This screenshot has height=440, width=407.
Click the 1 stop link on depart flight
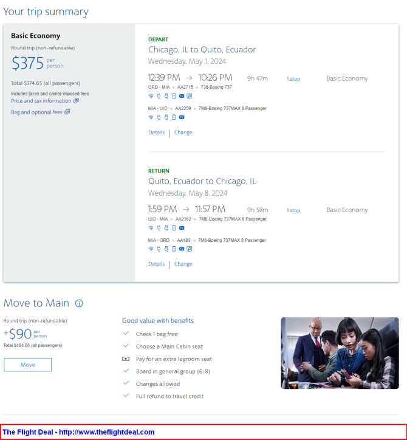293,79
